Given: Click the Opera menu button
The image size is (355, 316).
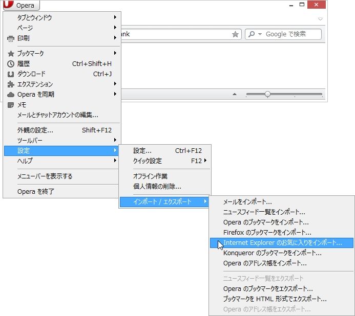Looking at the screenshot, I should coord(22,5).
